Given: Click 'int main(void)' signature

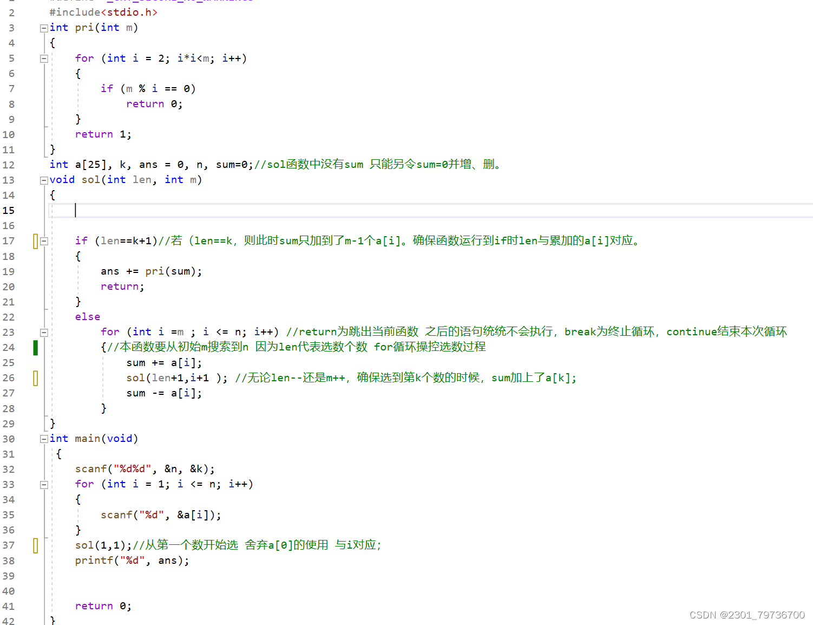Looking at the screenshot, I should click(x=94, y=439).
